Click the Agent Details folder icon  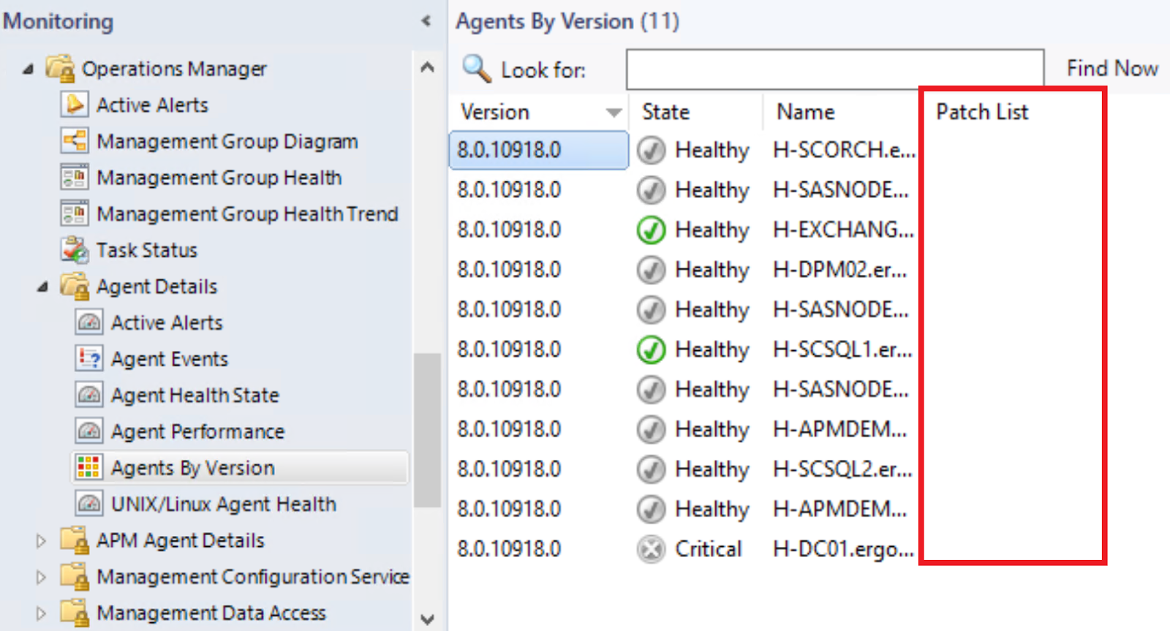(75, 286)
